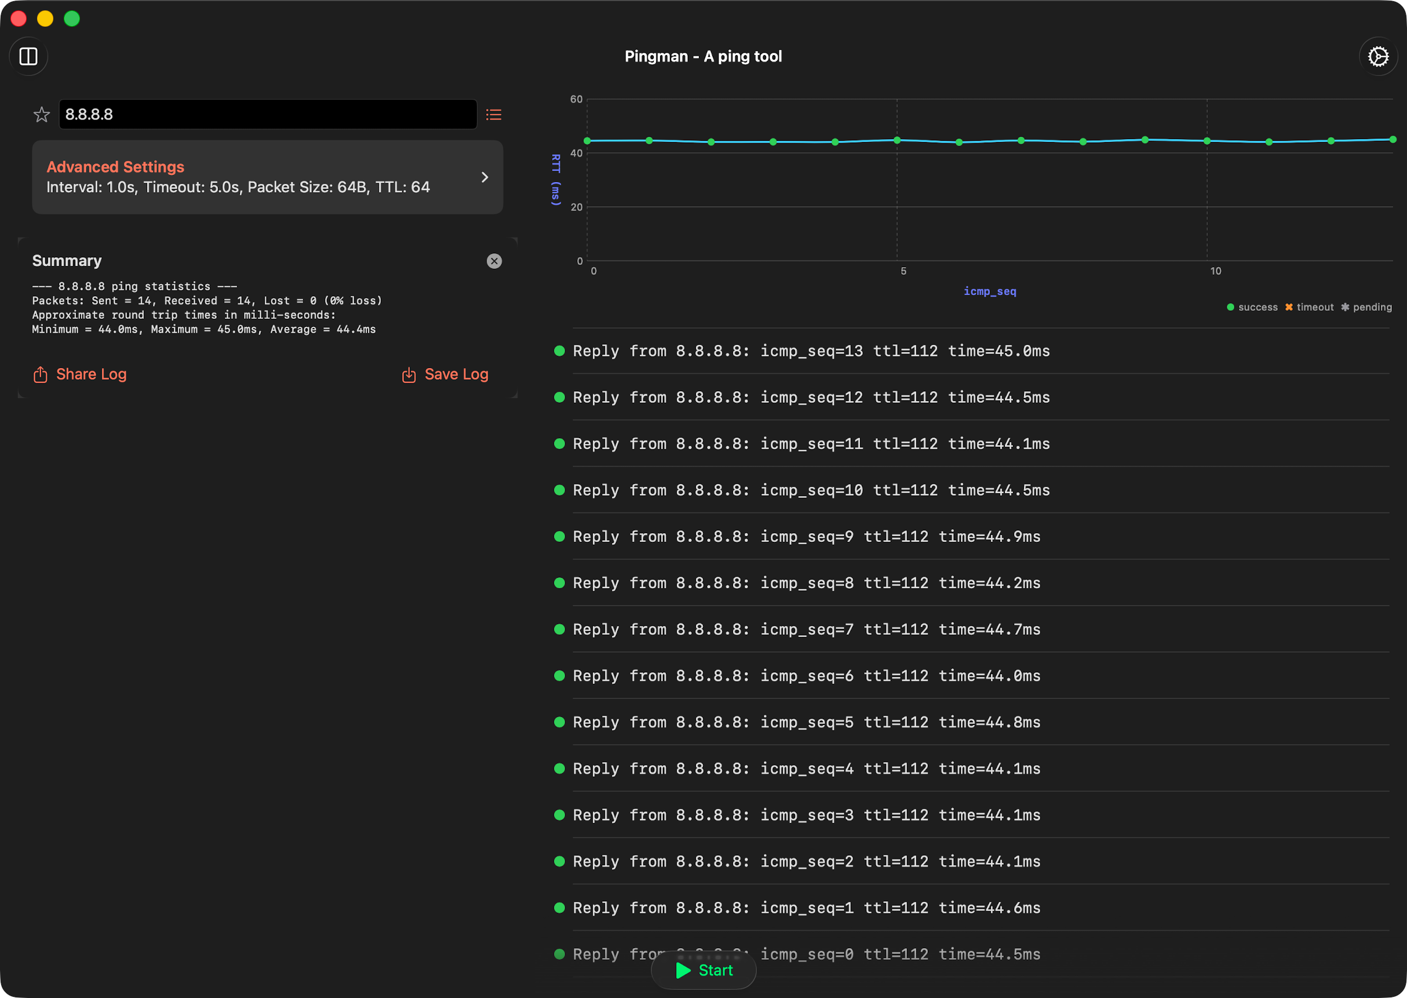Click the Share Log icon

(x=41, y=375)
